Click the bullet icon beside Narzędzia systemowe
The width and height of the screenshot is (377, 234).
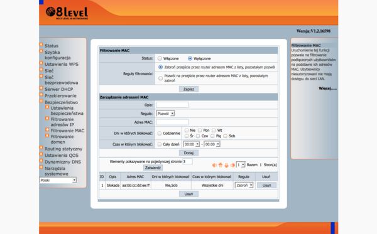(41, 168)
